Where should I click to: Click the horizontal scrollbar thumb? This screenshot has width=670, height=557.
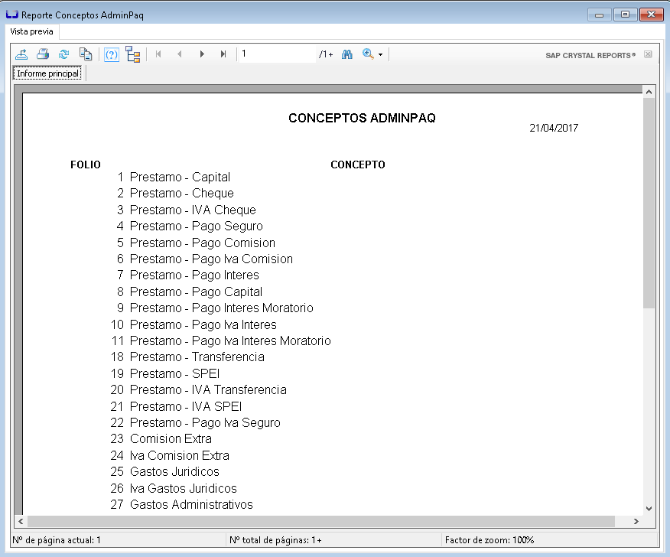click(321, 521)
